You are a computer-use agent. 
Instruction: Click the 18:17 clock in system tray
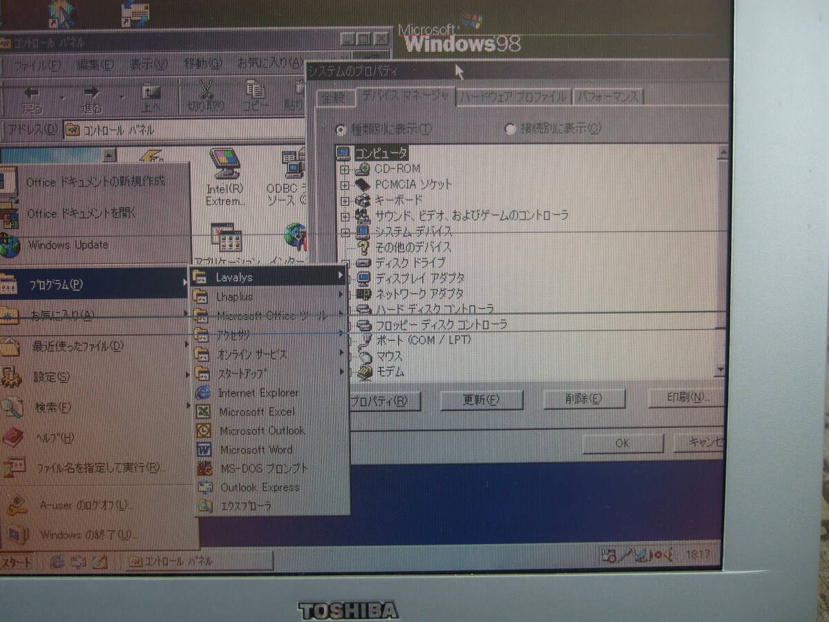pyautogui.click(x=697, y=554)
